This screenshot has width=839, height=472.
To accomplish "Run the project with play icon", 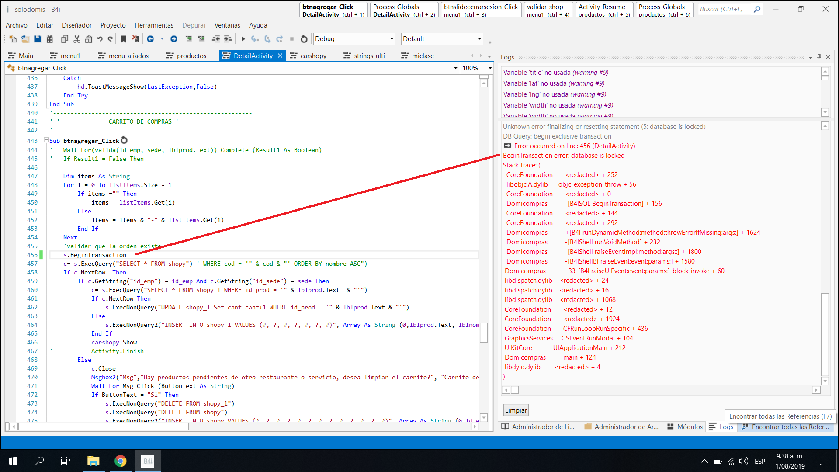I will [243, 39].
